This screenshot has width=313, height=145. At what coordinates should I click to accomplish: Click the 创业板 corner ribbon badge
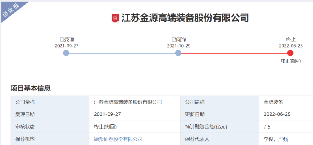point(12,12)
